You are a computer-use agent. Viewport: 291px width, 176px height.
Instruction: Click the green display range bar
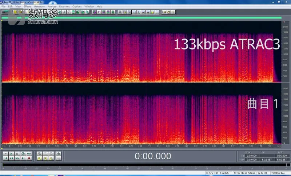[141, 18]
